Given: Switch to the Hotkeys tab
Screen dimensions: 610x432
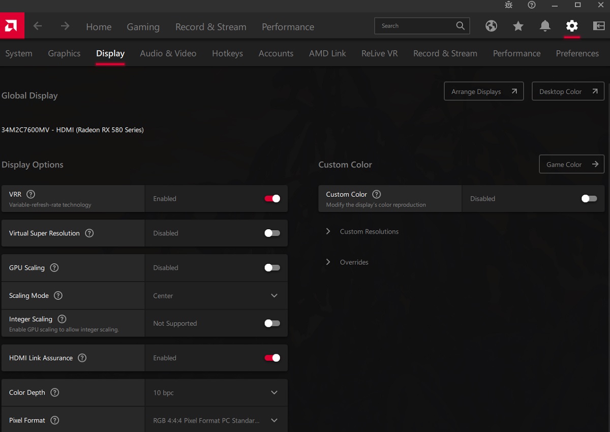Looking at the screenshot, I should pos(227,53).
